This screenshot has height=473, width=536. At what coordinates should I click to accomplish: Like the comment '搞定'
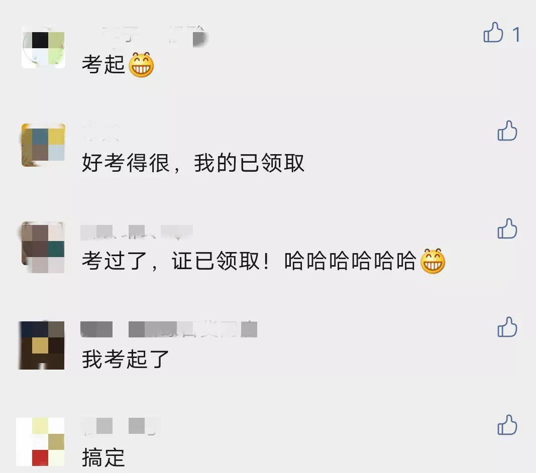coord(507,425)
